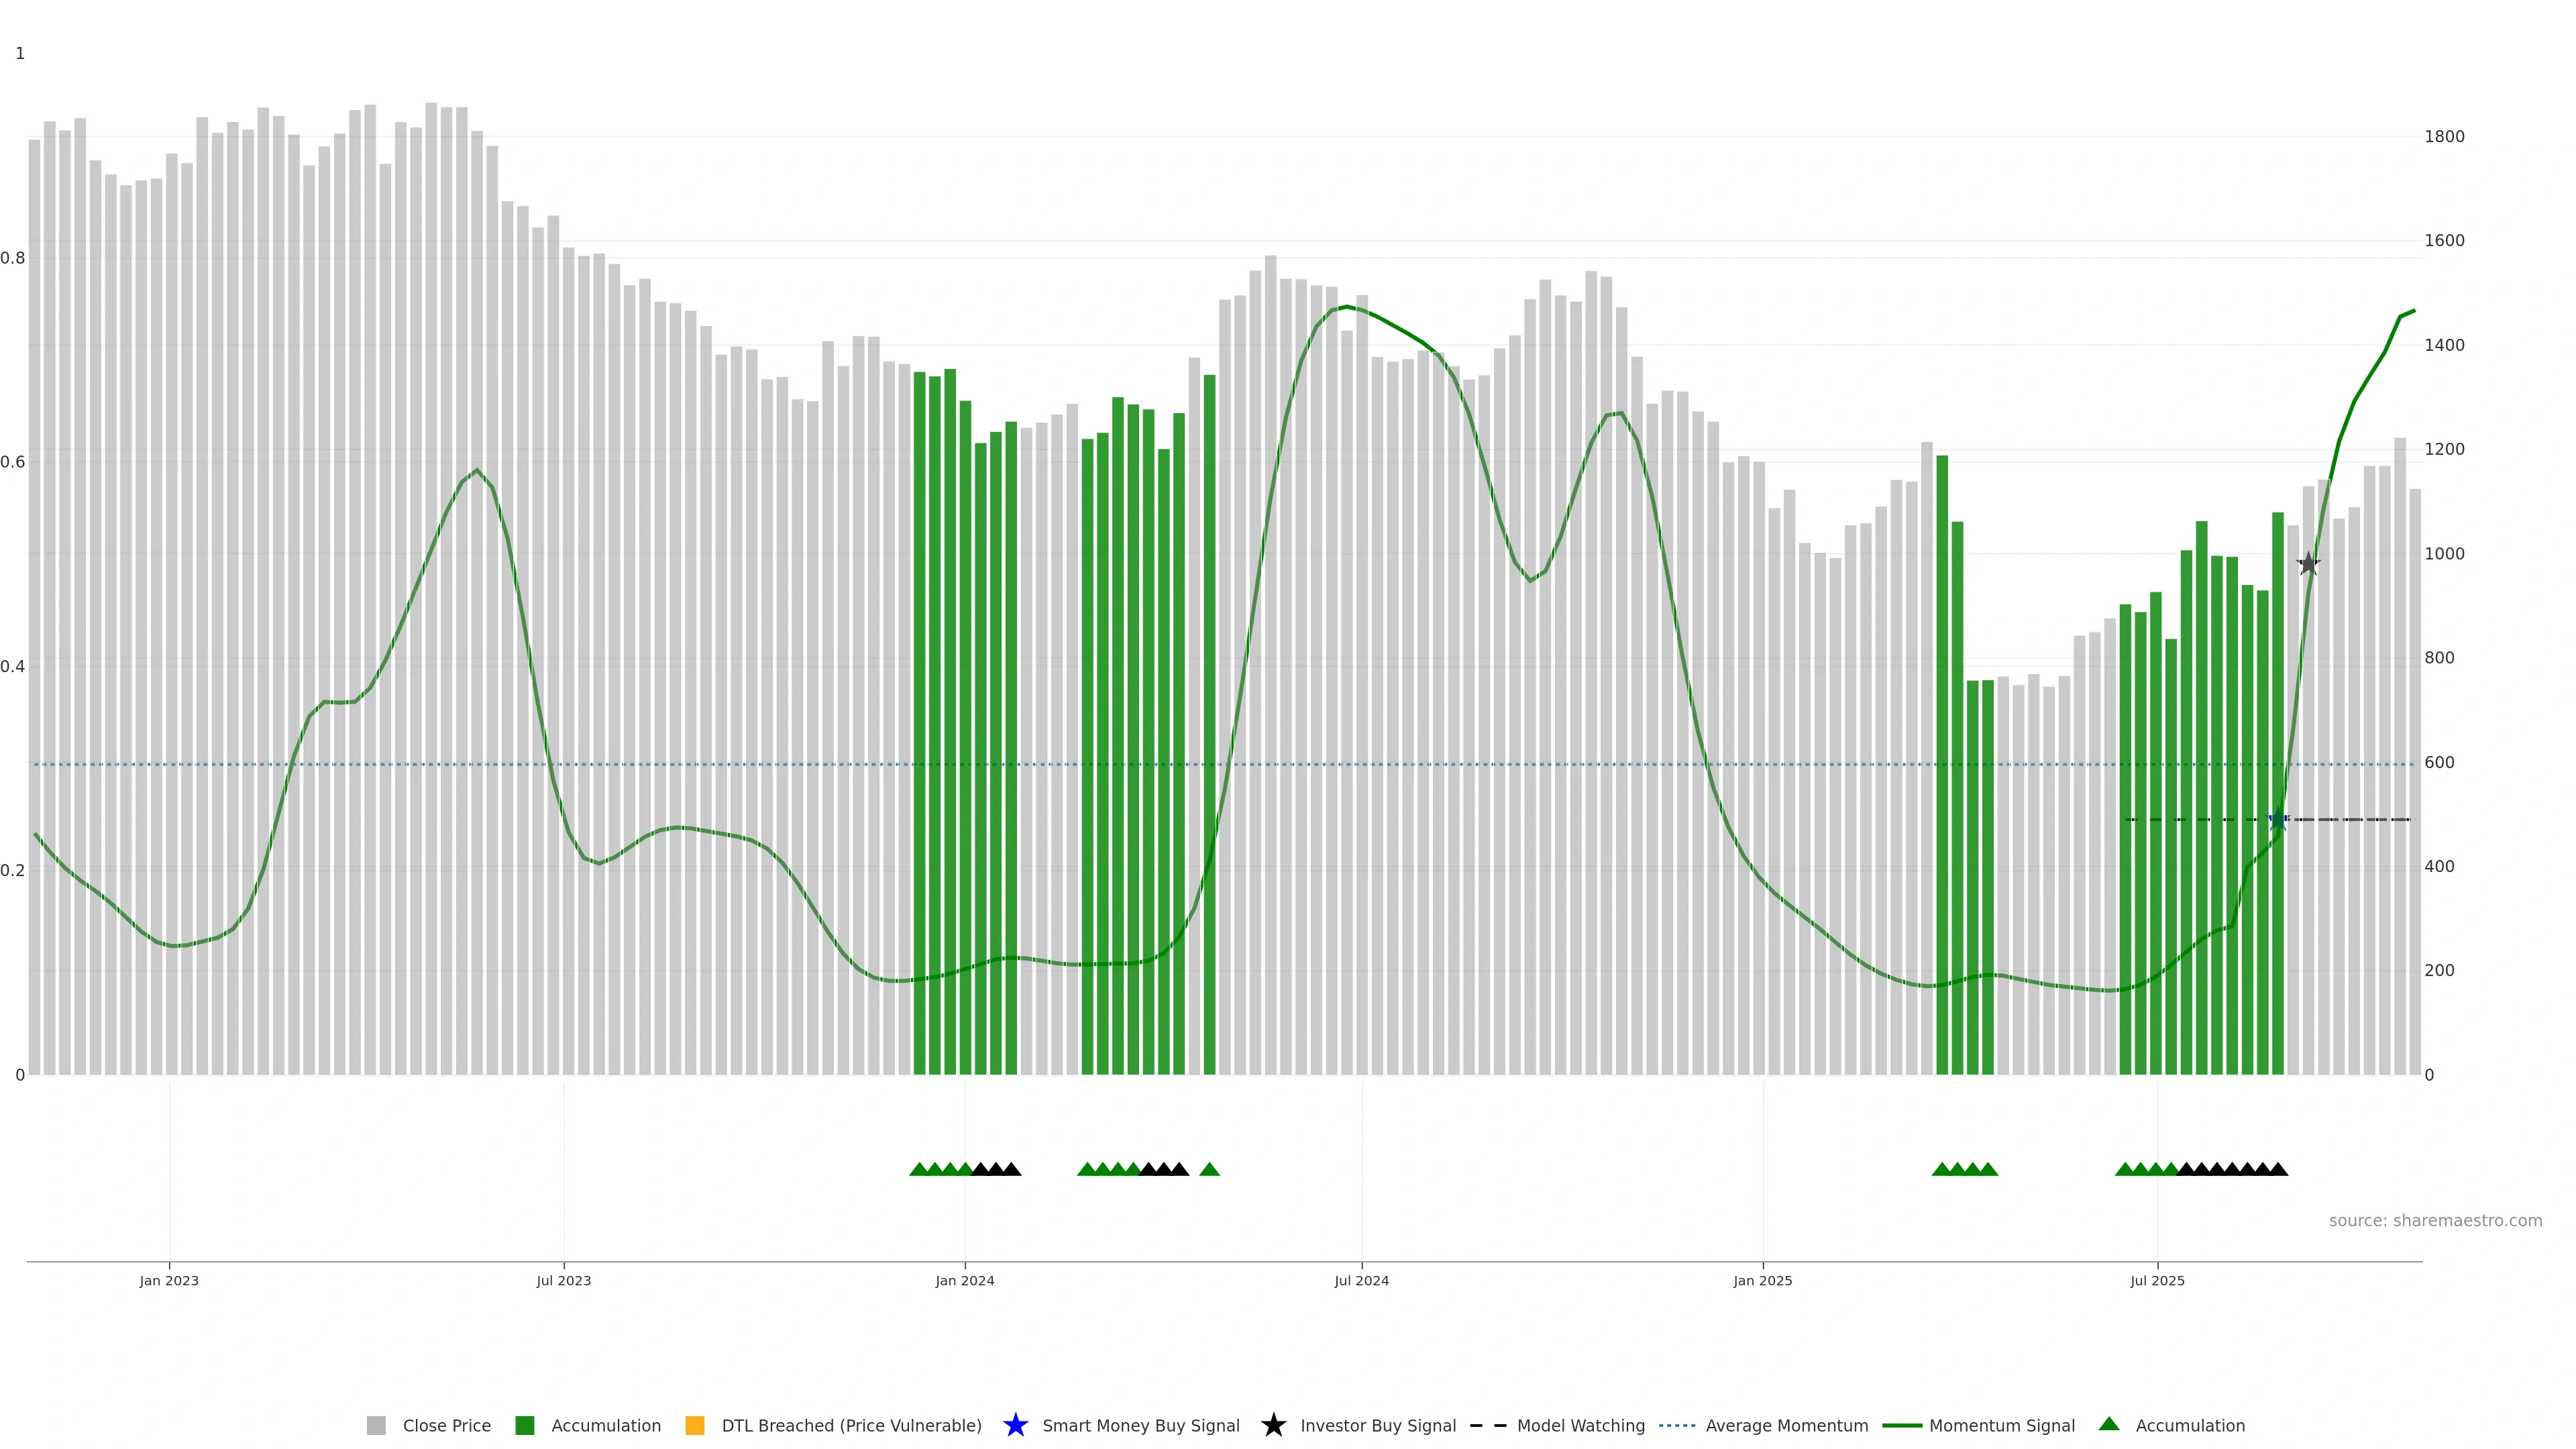Click the green square Accumulation swatch

[x=524, y=1425]
